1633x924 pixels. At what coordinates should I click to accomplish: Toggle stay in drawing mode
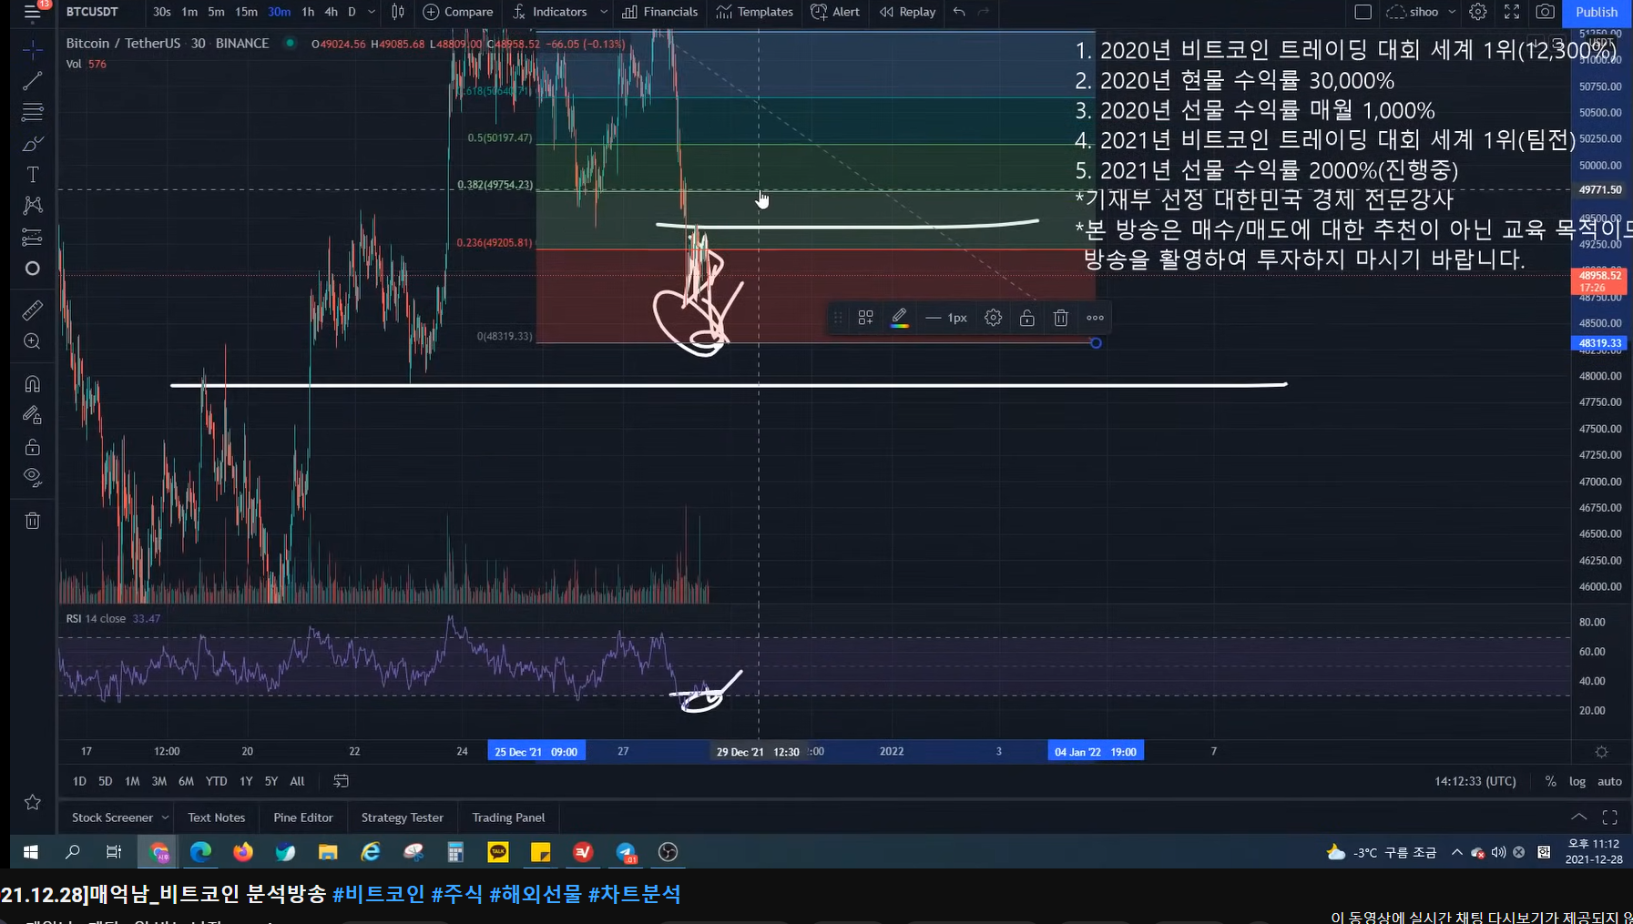coord(32,415)
